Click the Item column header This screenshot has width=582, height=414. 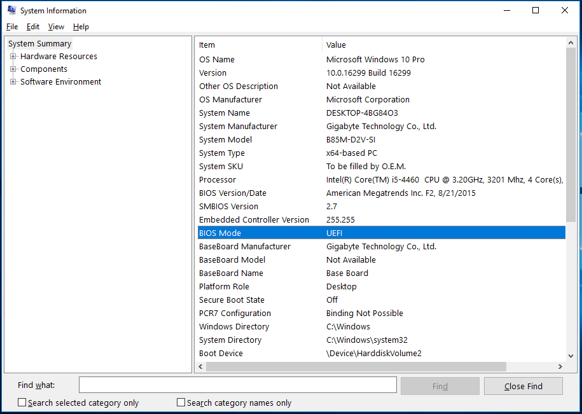(x=259, y=45)
